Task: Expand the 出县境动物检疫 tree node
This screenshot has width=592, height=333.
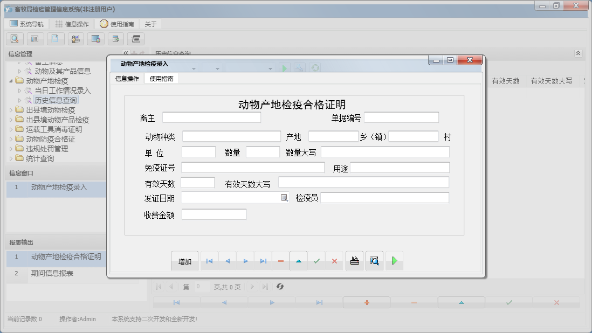Action: coord(12,110)
